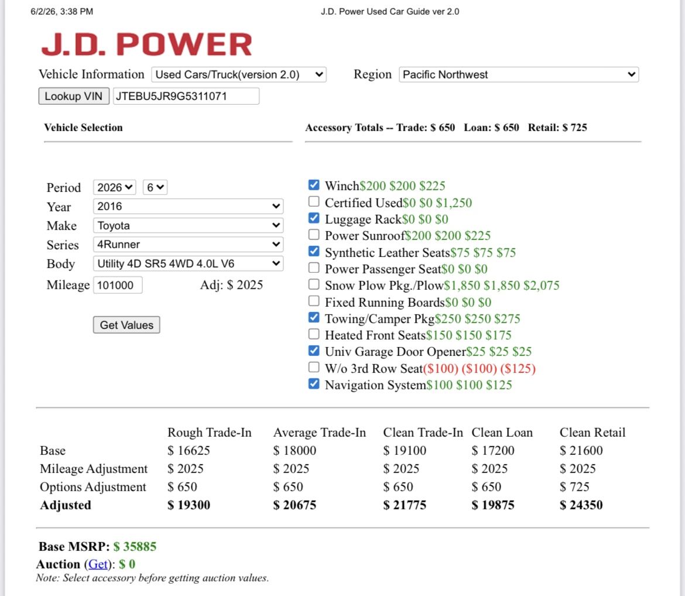This screenshot has width=685, height=596.
Task: Click the Adjusted Average Trade-In $ 20675
Action: tap(294, 505)
